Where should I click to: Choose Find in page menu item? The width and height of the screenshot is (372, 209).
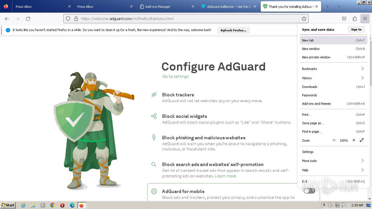(333, 131)
